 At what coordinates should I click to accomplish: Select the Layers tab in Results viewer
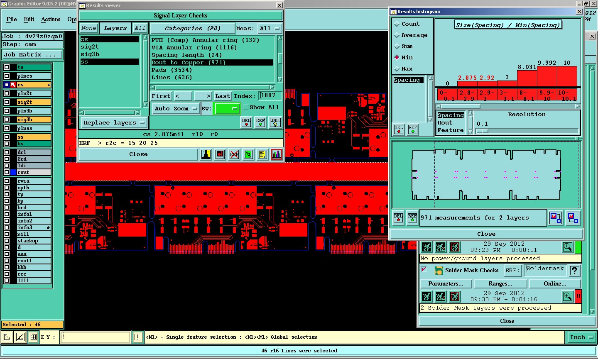(115, 28)
